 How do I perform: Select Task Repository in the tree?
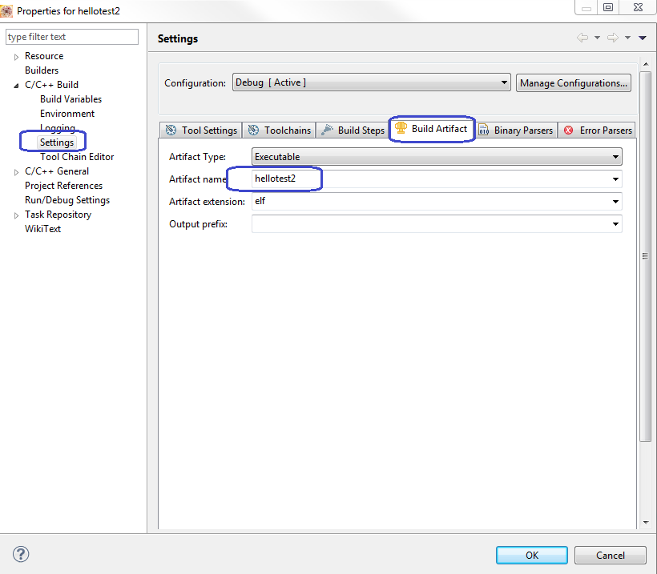pos(58,215)
